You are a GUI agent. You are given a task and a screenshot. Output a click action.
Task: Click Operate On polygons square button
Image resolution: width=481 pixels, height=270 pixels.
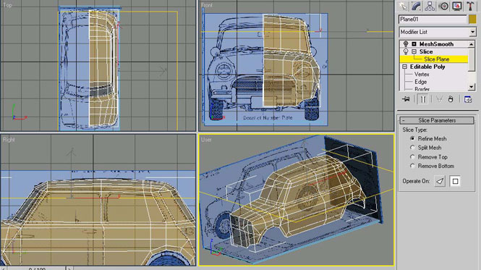tap(455, 181)
